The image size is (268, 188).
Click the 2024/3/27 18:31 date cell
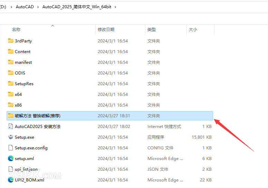coord(114,116)
